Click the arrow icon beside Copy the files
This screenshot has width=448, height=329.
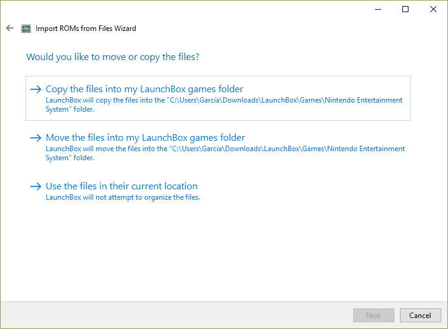tap(36, 89)
